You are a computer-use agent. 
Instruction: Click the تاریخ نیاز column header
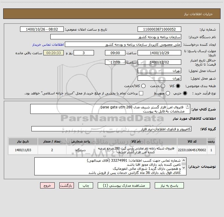23,142
